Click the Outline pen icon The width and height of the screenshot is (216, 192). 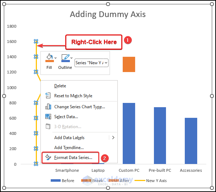(65, 57)
